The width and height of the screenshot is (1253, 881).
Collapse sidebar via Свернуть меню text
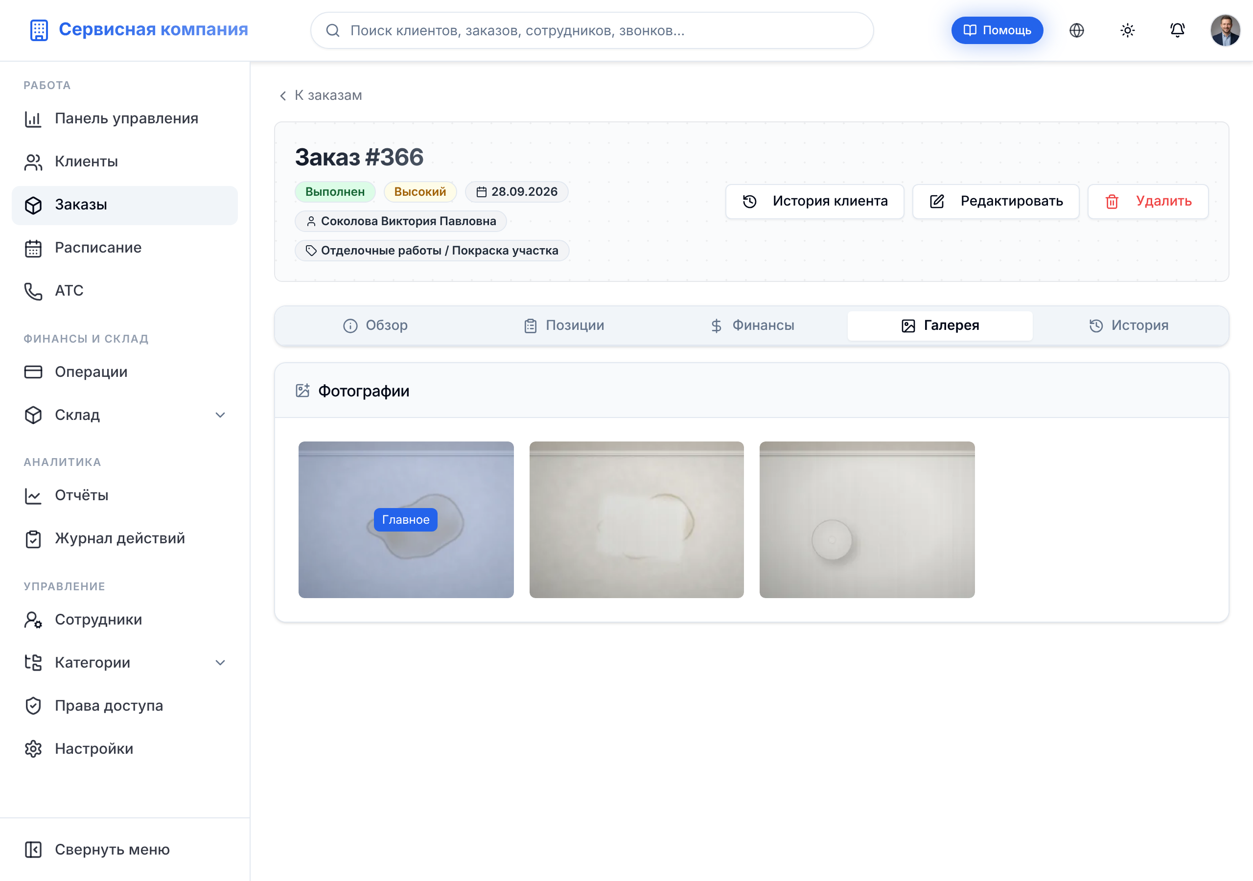pyautogui.click(x=113, y=850)
